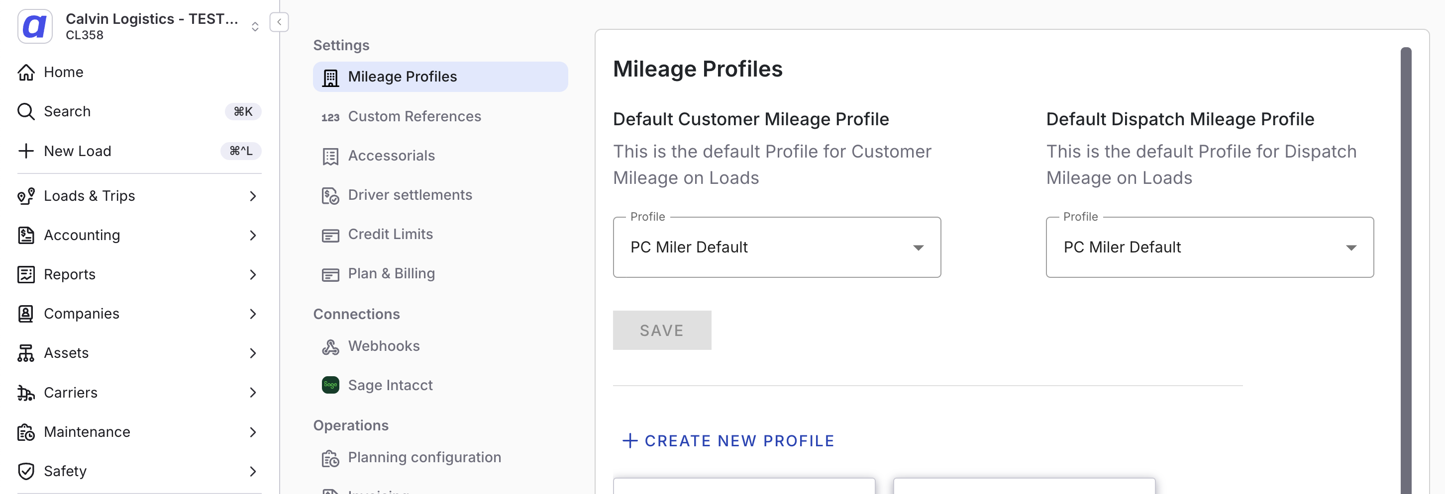Select Mileage Profiles settings item
Image resolution: width=1445 pixels, height=494 pixels.
[440, 77]
